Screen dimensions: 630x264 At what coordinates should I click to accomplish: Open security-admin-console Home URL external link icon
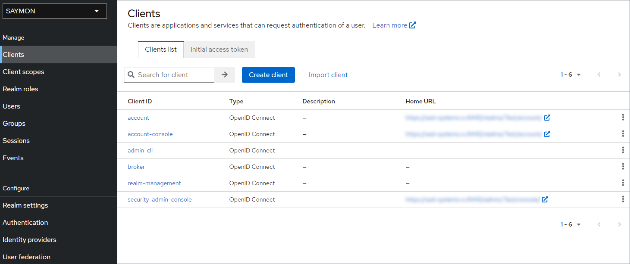545,199
